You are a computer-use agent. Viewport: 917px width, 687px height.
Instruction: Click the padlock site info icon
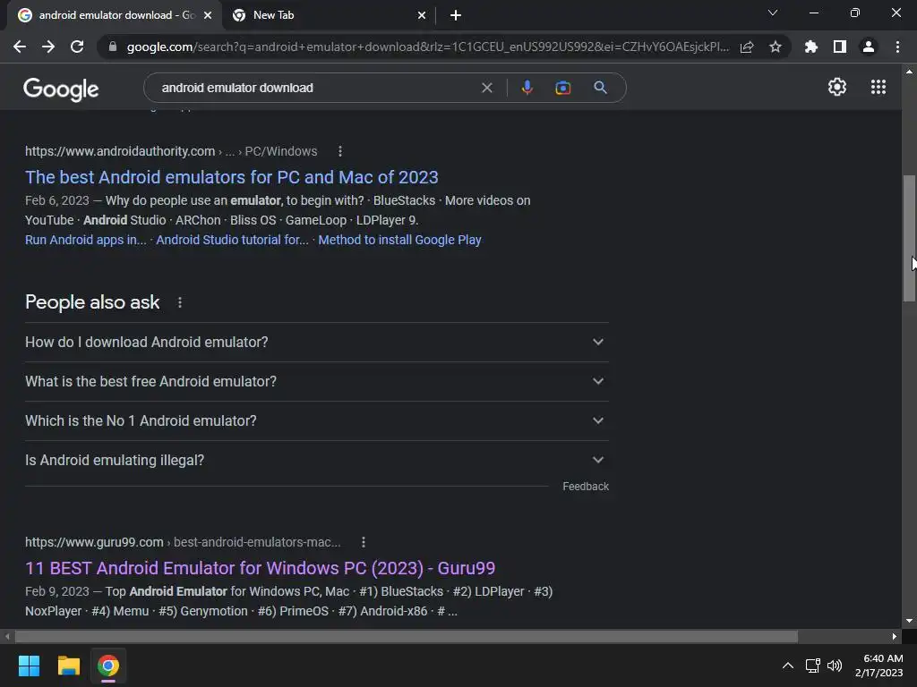(113, 47)
